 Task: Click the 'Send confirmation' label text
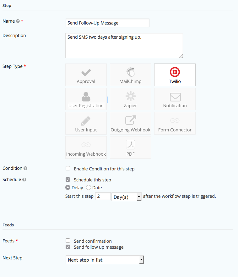point(93,241)
